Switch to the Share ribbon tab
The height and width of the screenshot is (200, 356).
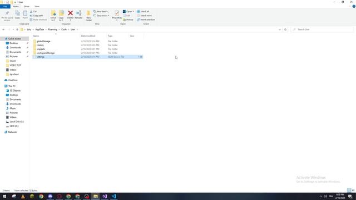(26, 6)
